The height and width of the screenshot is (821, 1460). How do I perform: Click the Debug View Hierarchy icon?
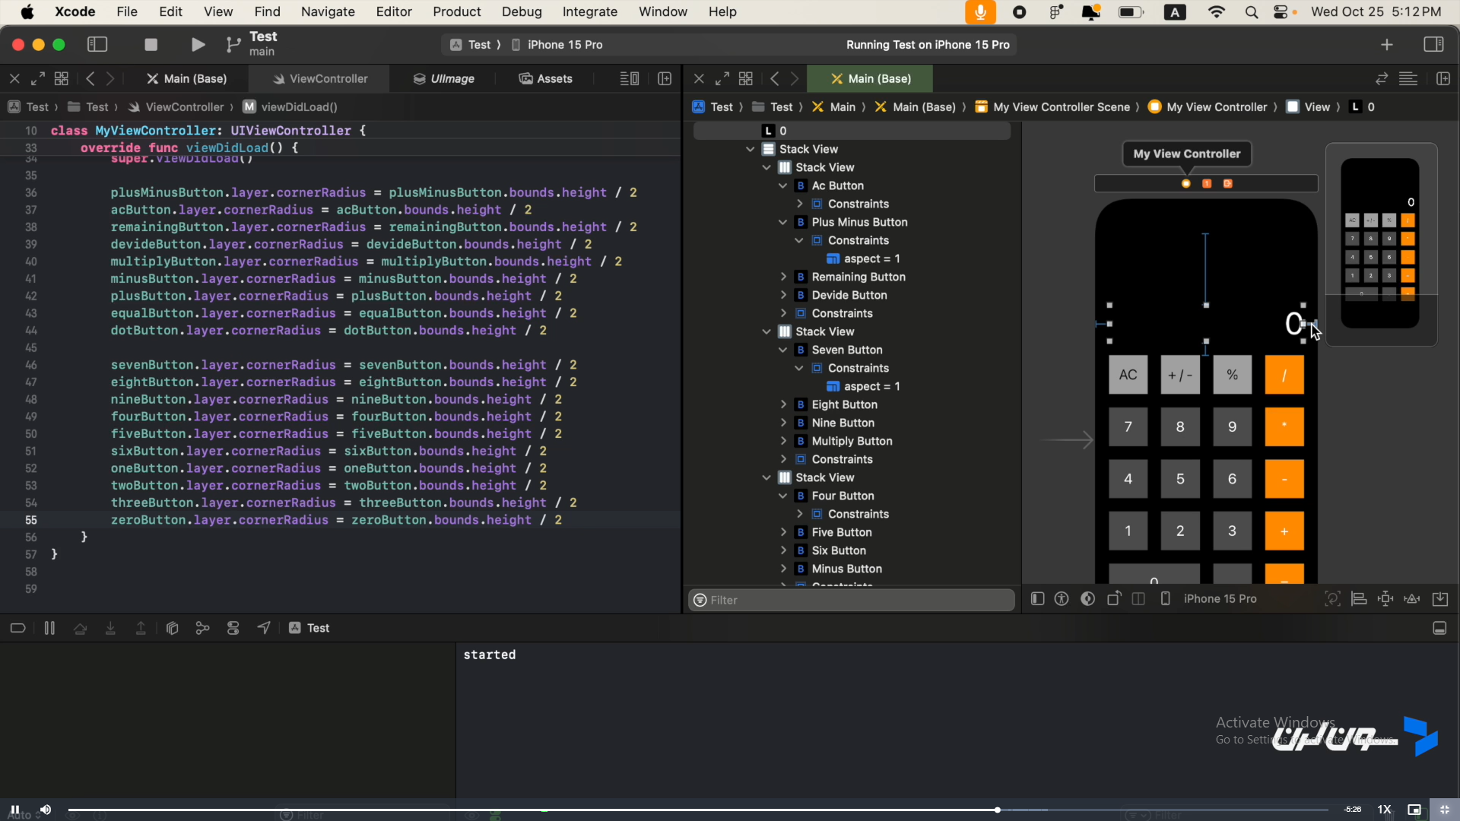[x=173, y=628]
